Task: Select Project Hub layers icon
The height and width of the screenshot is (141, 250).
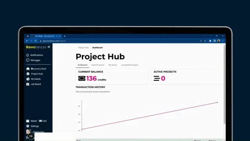Action: [x=28, y=74]
